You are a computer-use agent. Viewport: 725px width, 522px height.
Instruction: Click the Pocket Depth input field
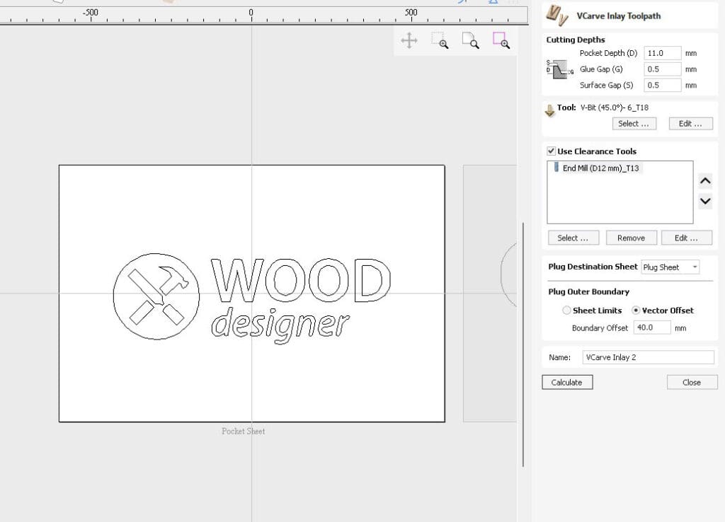coord(662,53)
